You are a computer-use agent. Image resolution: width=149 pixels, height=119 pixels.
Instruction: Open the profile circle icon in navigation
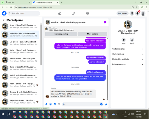(x=88, y=13)
